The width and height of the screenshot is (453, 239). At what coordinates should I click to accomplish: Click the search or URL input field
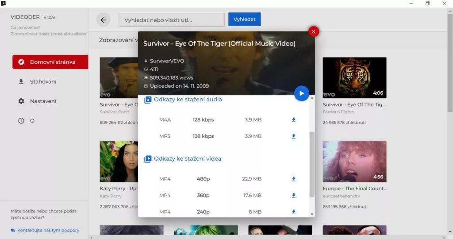(x=172, y=20)
